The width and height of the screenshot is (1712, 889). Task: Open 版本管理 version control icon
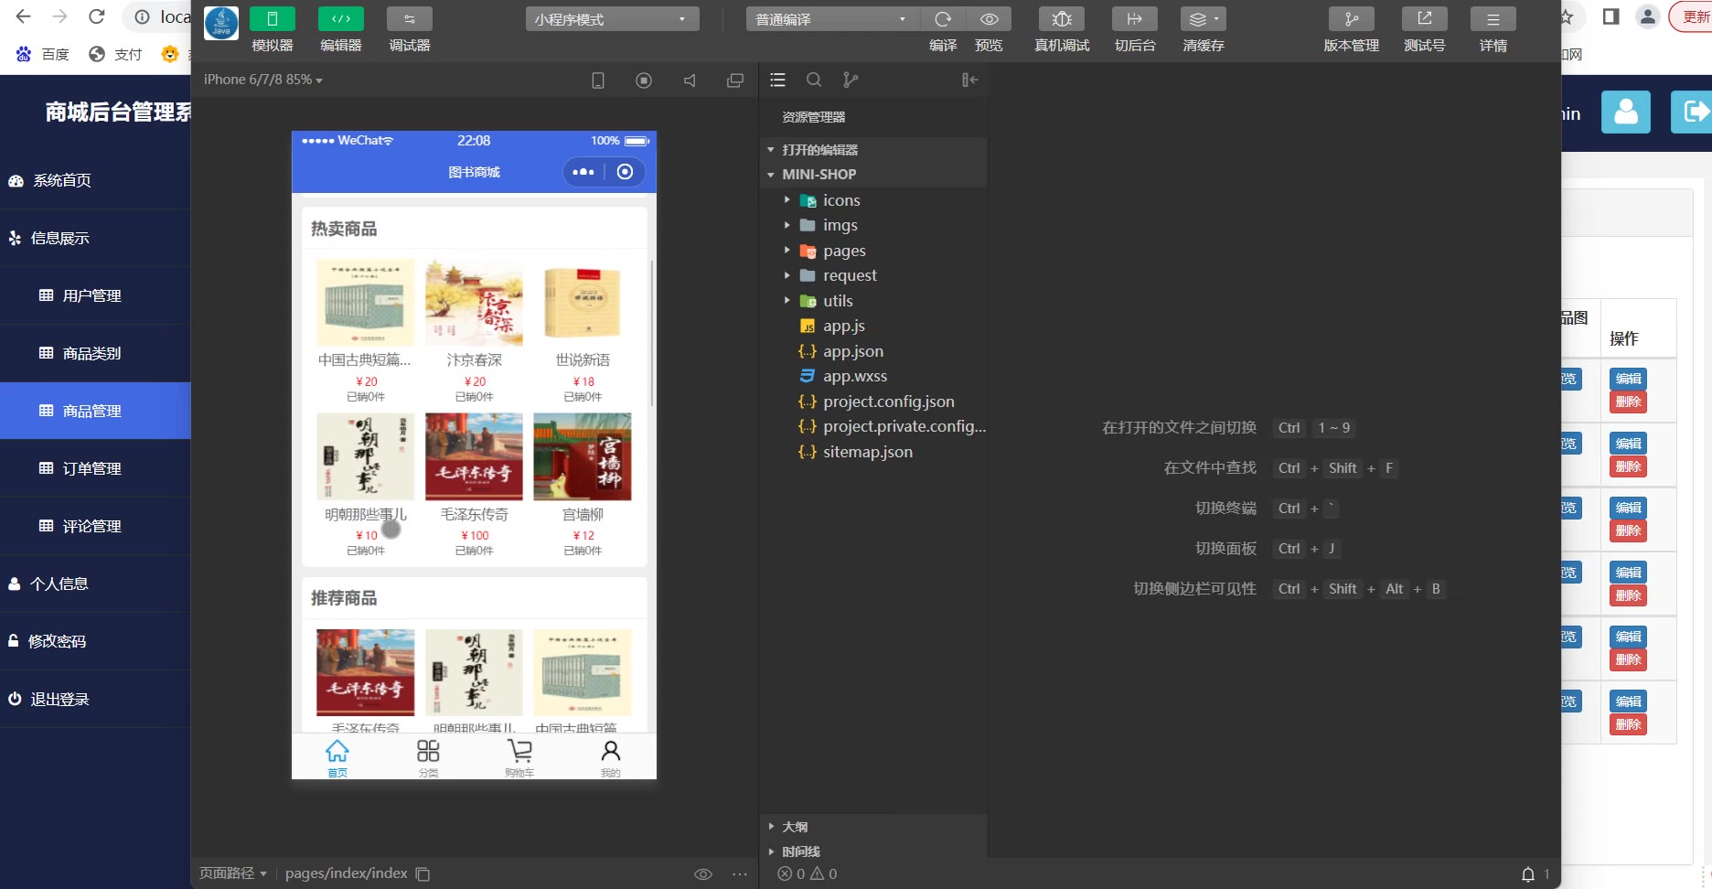[x=1351, y=19]
